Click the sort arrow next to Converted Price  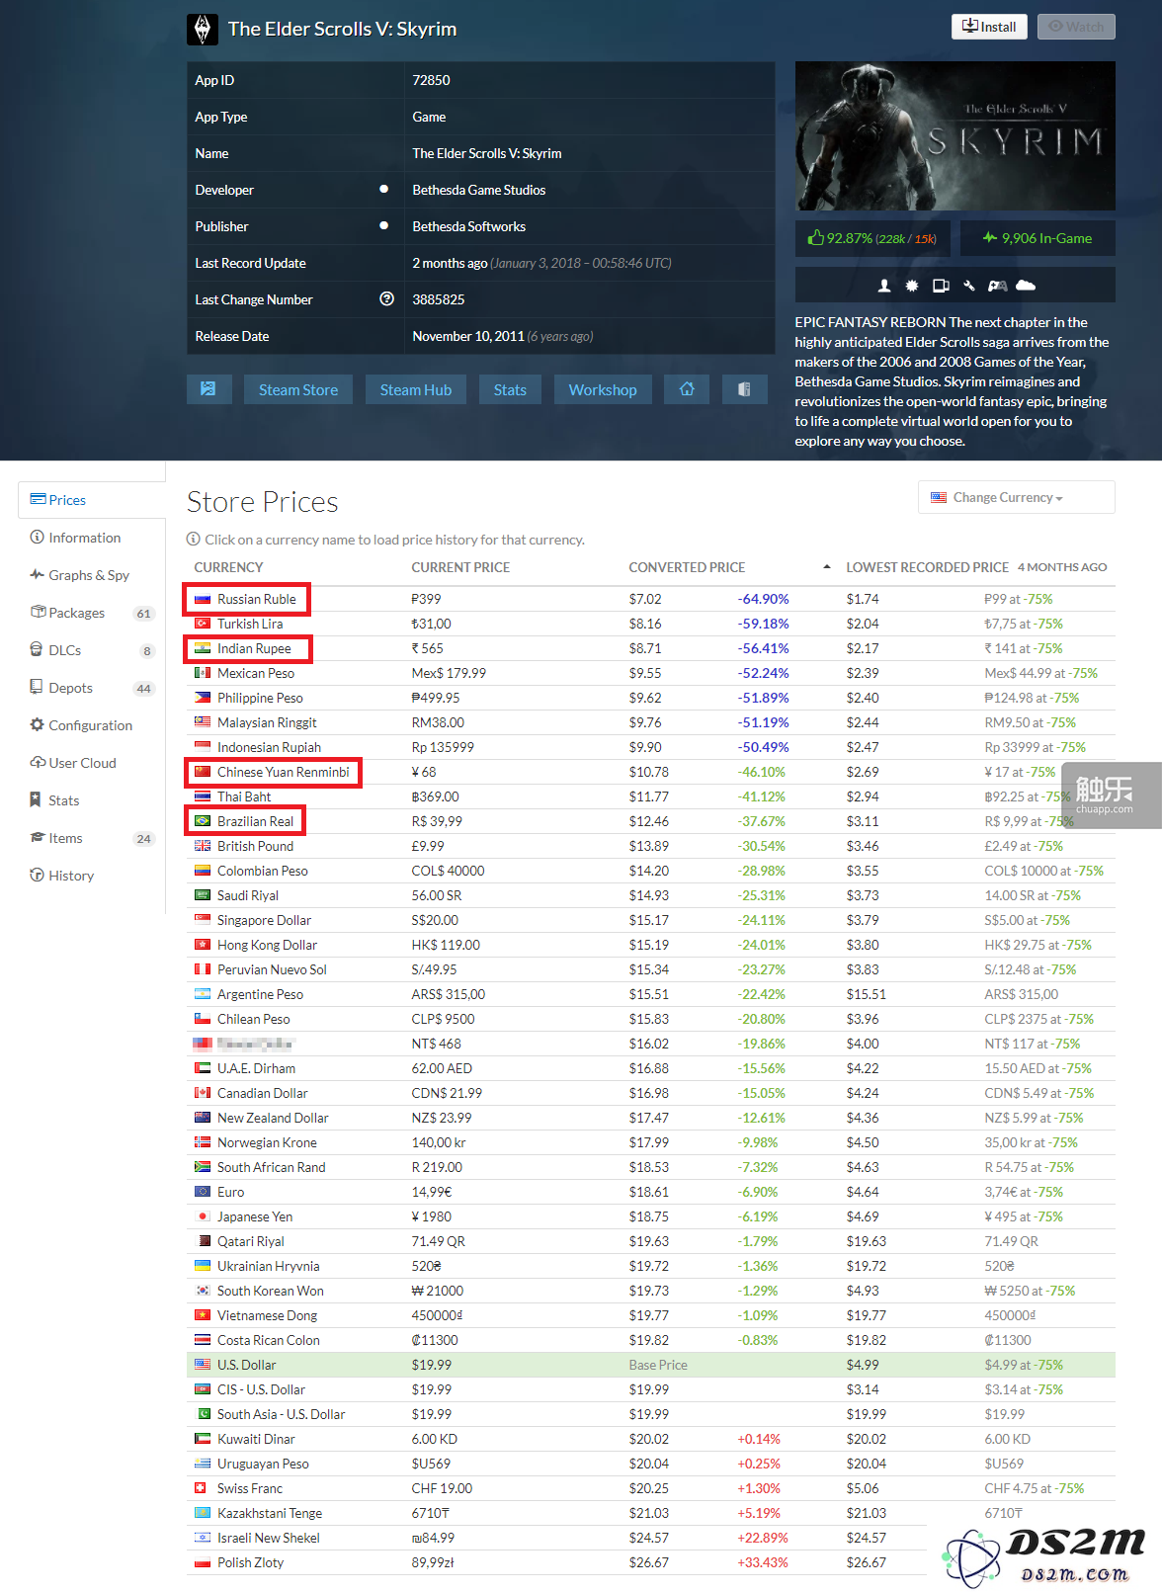pos(826,567)
